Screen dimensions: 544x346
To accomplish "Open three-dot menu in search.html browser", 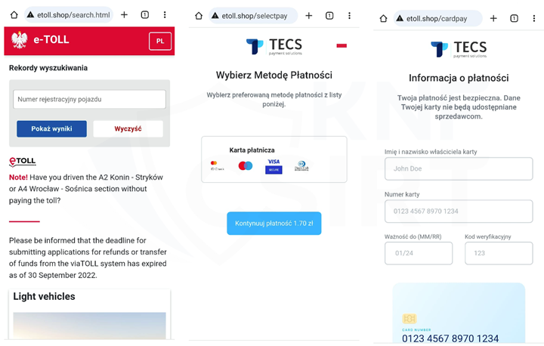I will click(x=165, y=14).
